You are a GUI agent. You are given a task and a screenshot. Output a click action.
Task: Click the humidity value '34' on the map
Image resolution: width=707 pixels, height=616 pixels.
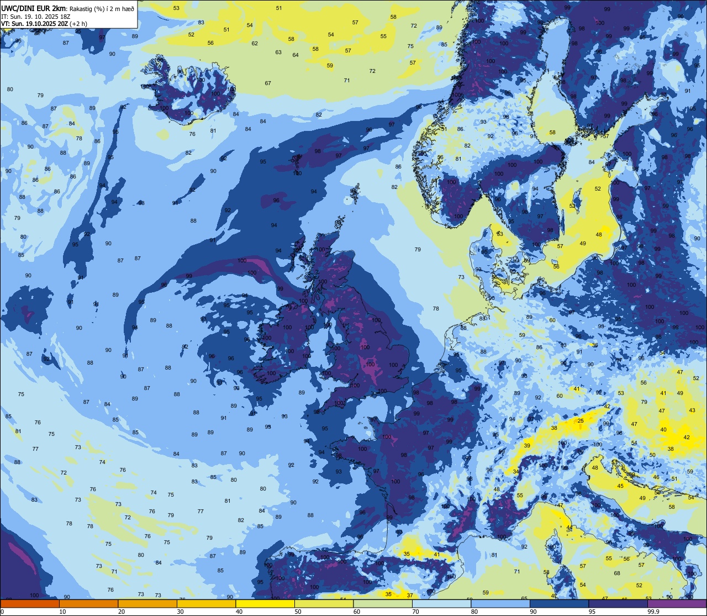(516, 471)
